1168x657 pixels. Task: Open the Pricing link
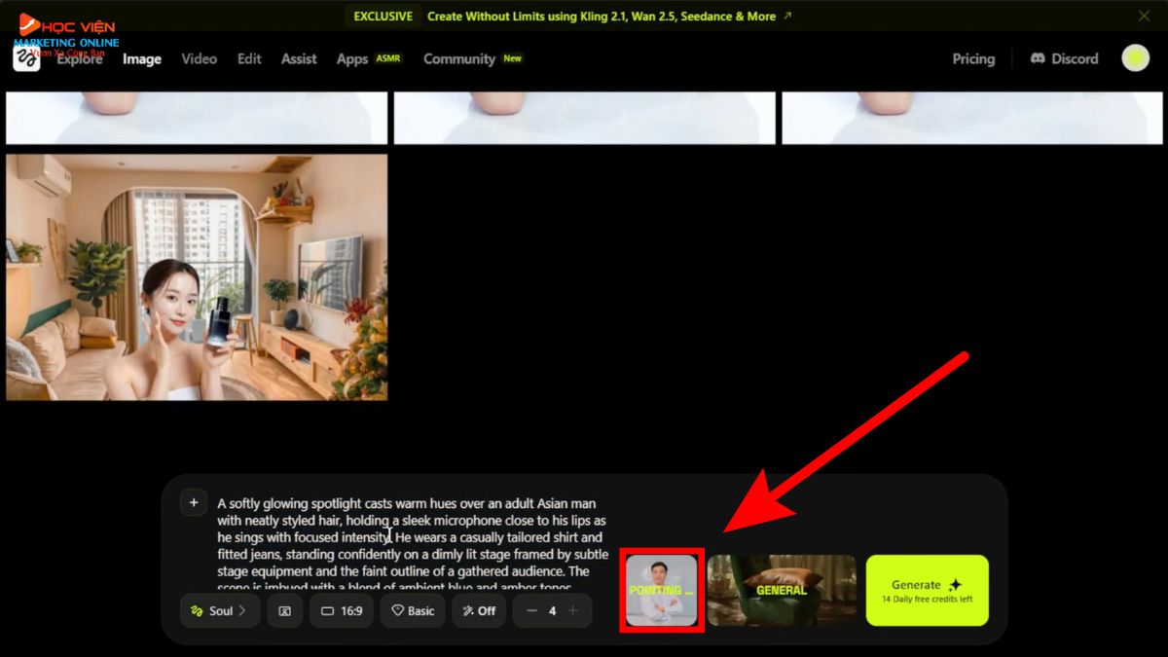973,58
